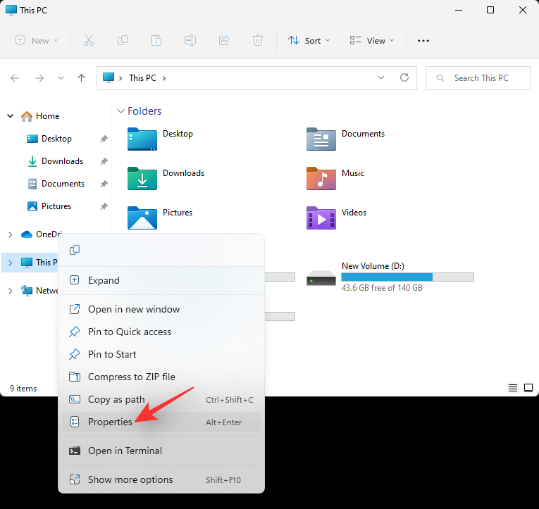Image resolution: width=539 pixels, height=509 pixels.
Task: Click the Share icon in toolbar
Action: tap(224, 41)
